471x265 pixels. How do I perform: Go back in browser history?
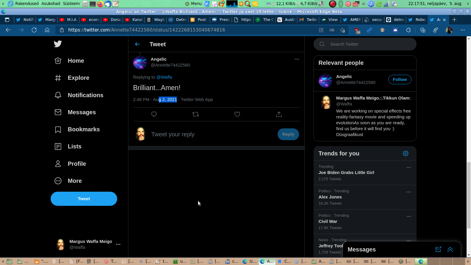point(8,30)
